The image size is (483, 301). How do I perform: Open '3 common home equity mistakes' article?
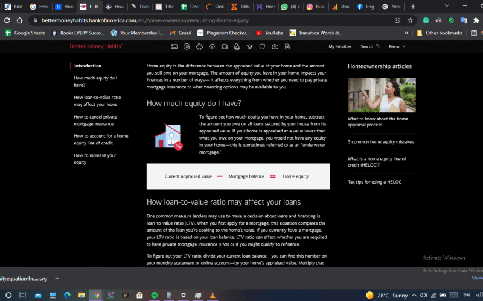pyautogui.click(x=380, y=142)
